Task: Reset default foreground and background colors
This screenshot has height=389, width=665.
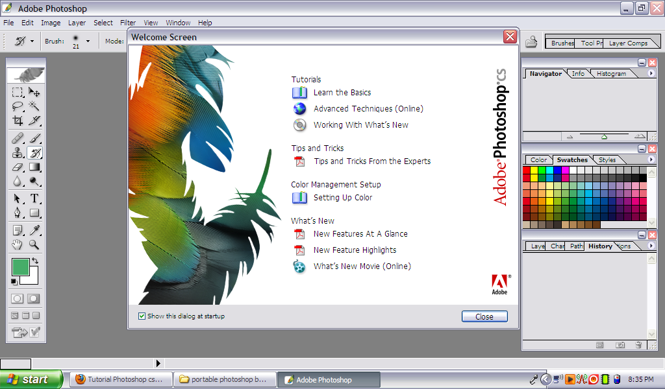Action: point(14,281)
